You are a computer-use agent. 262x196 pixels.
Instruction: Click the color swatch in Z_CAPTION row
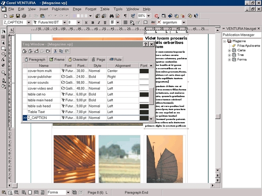click(x=144, y=118)
